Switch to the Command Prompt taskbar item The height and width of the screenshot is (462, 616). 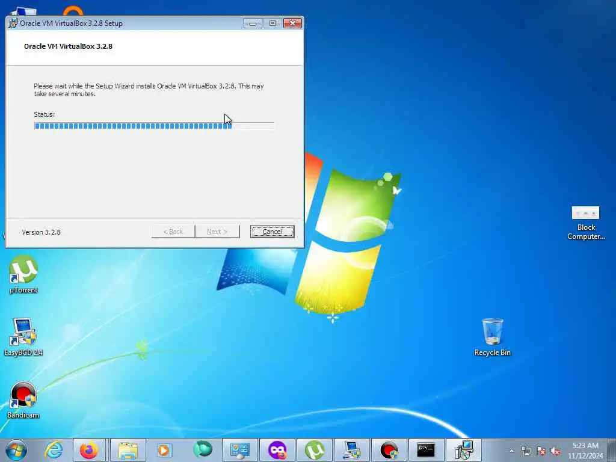click(x=426, y=450)
